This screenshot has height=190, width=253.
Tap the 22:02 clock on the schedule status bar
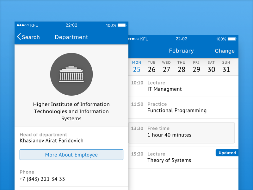(x=181, y=39)
